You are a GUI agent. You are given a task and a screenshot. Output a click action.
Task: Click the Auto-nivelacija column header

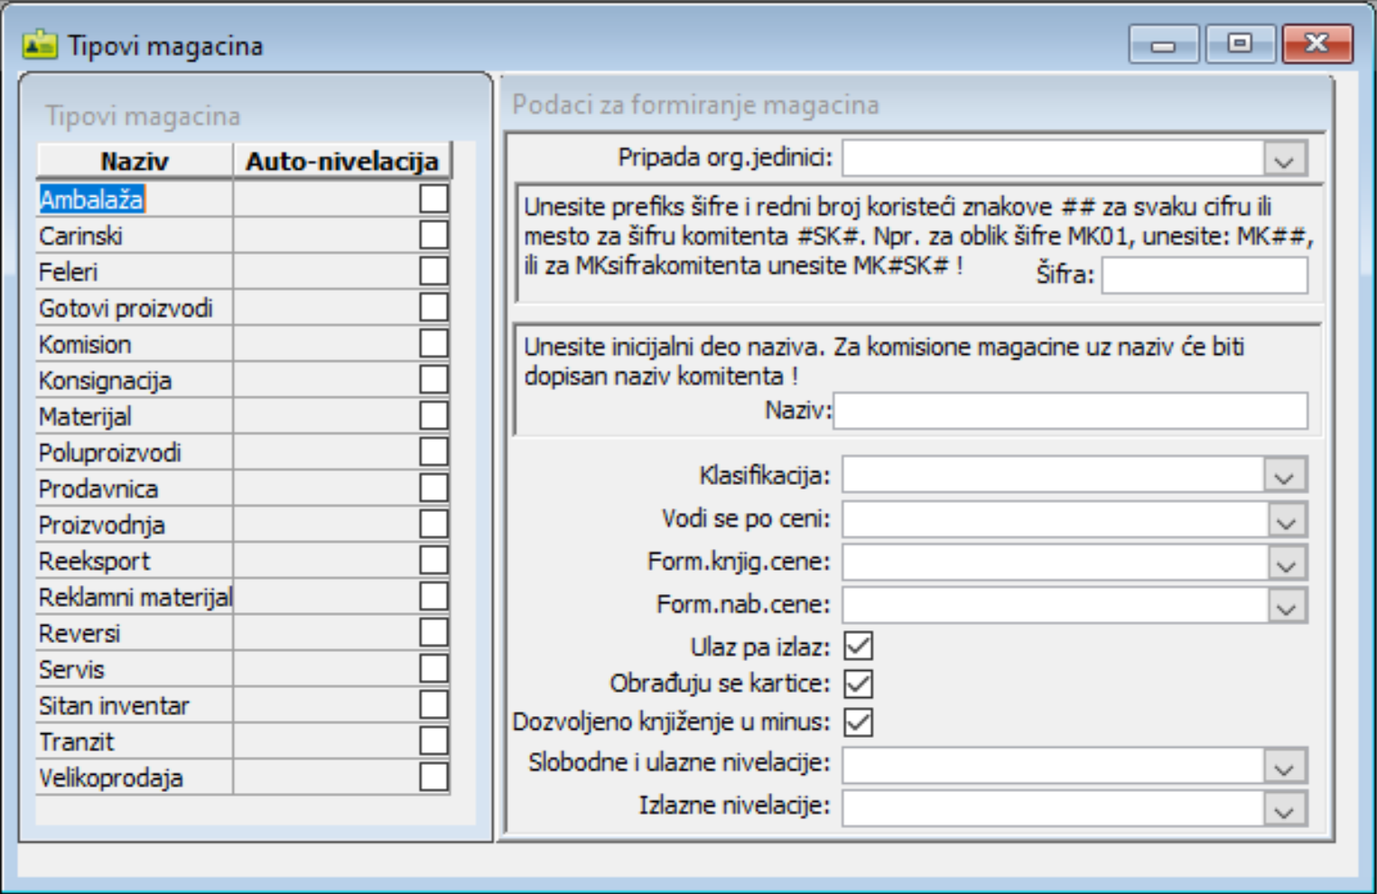tap(342, 161)
